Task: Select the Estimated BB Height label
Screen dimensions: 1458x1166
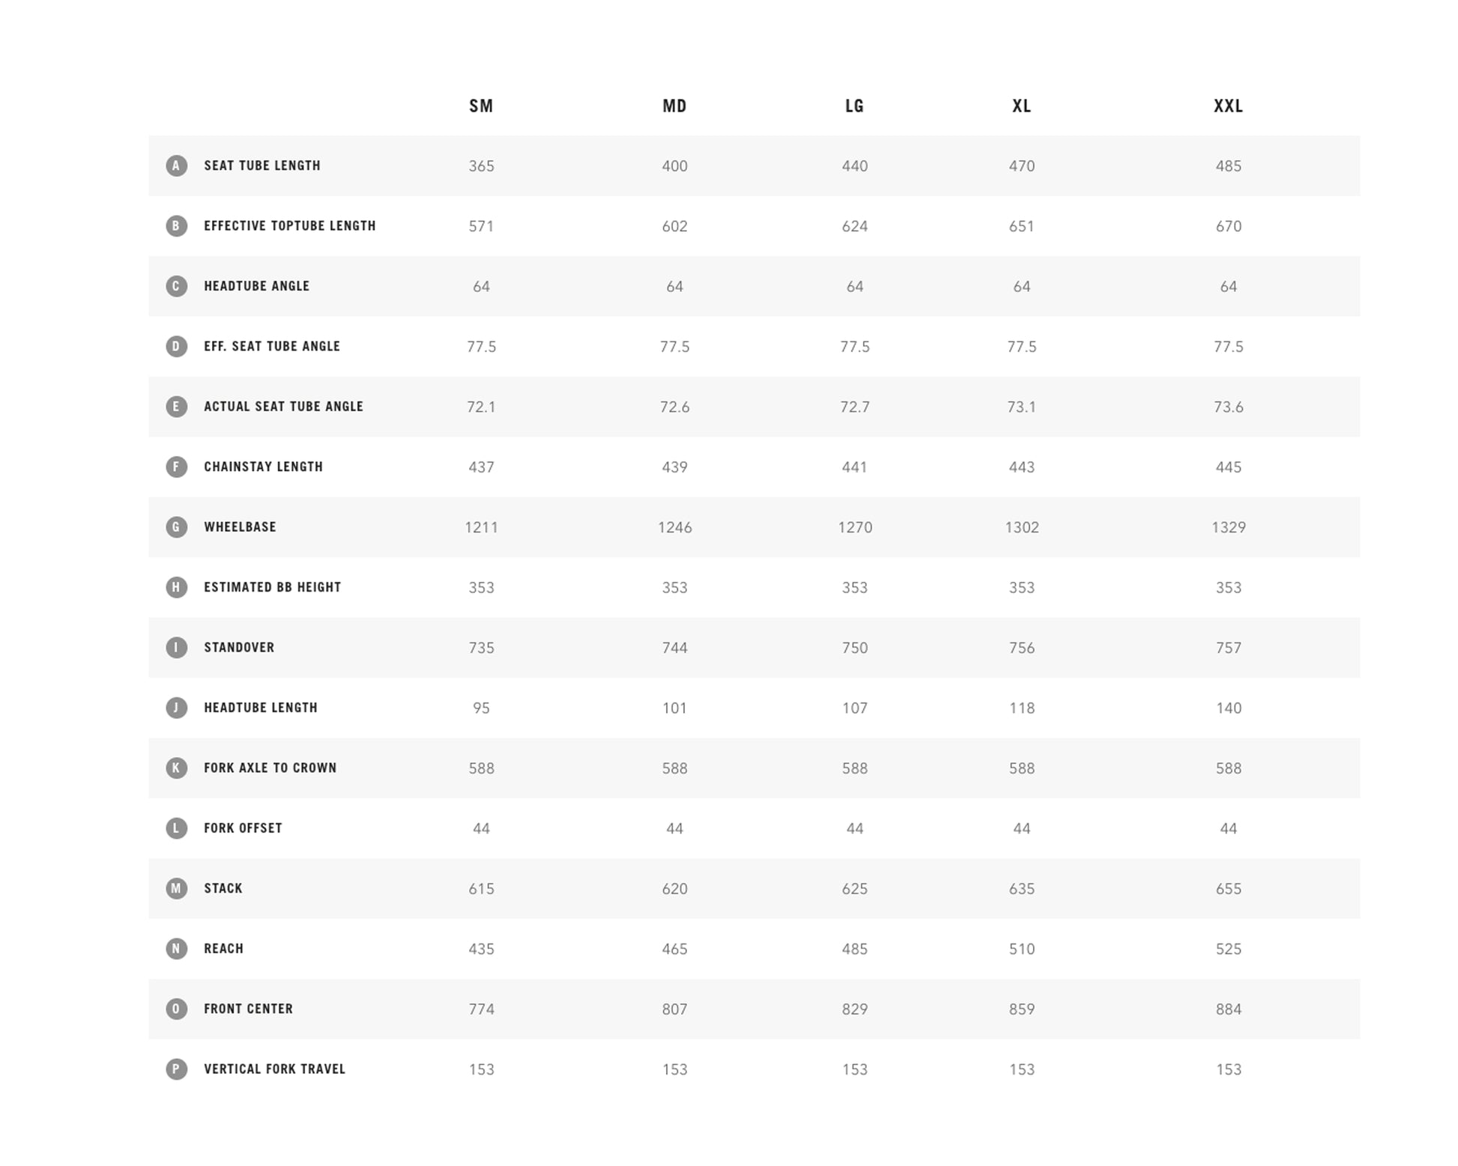Action: tap(272, 587)
